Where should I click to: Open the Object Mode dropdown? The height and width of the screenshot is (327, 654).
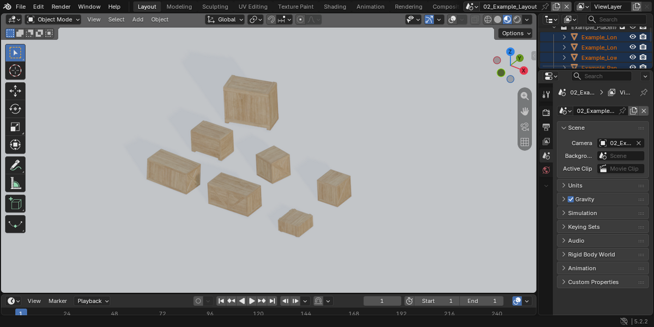[x=53, y=20]
